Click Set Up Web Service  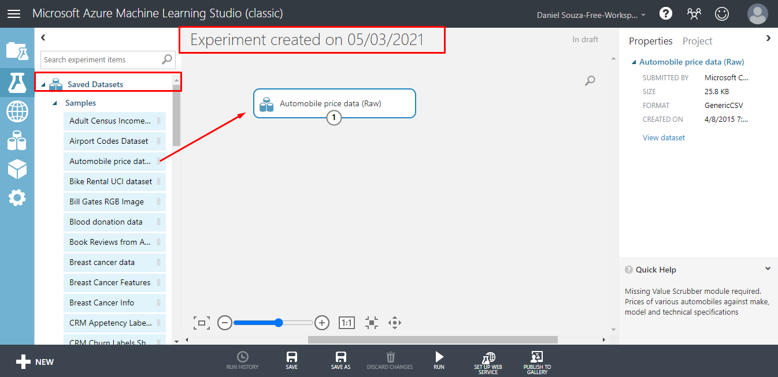488,363
